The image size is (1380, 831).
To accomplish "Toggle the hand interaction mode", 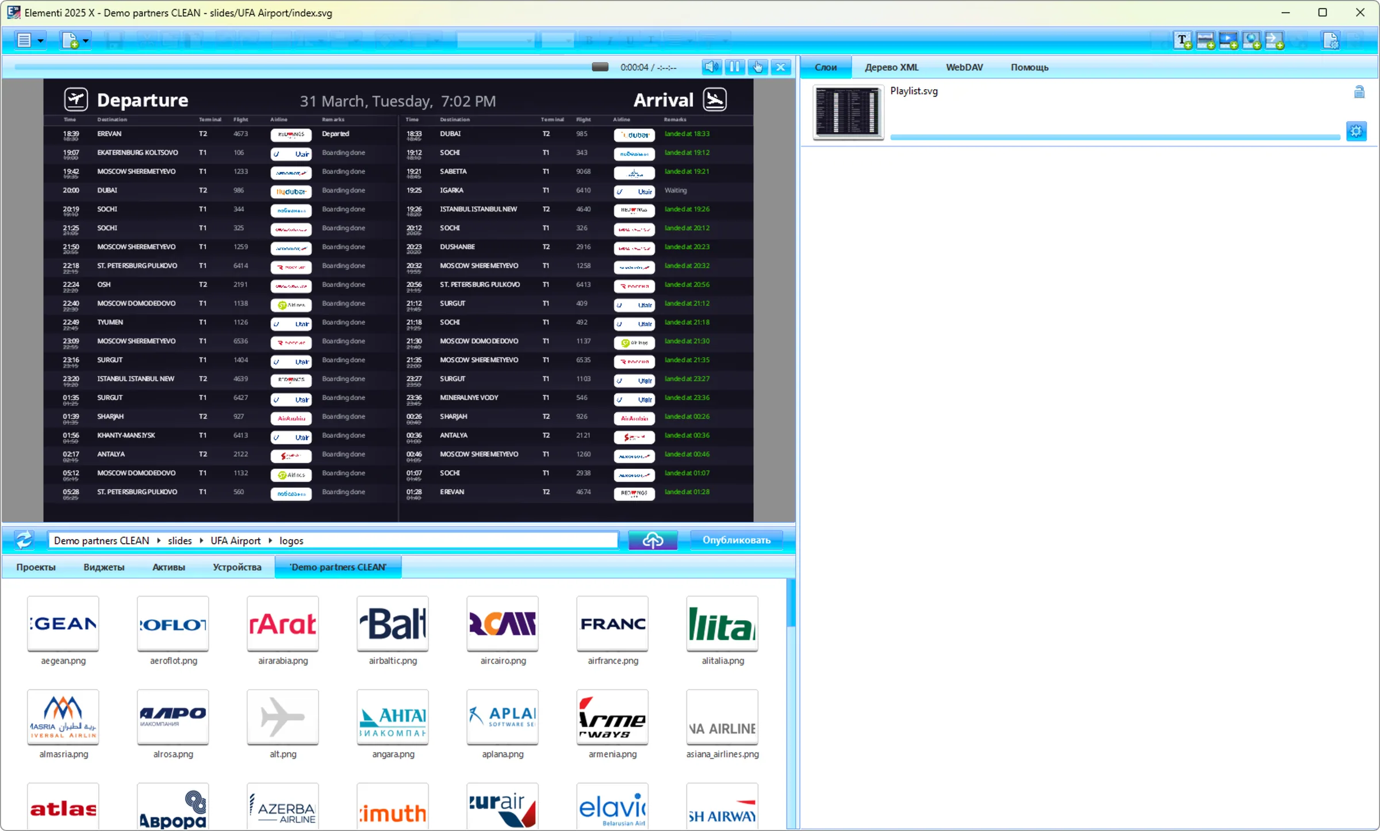I will 758,67.
